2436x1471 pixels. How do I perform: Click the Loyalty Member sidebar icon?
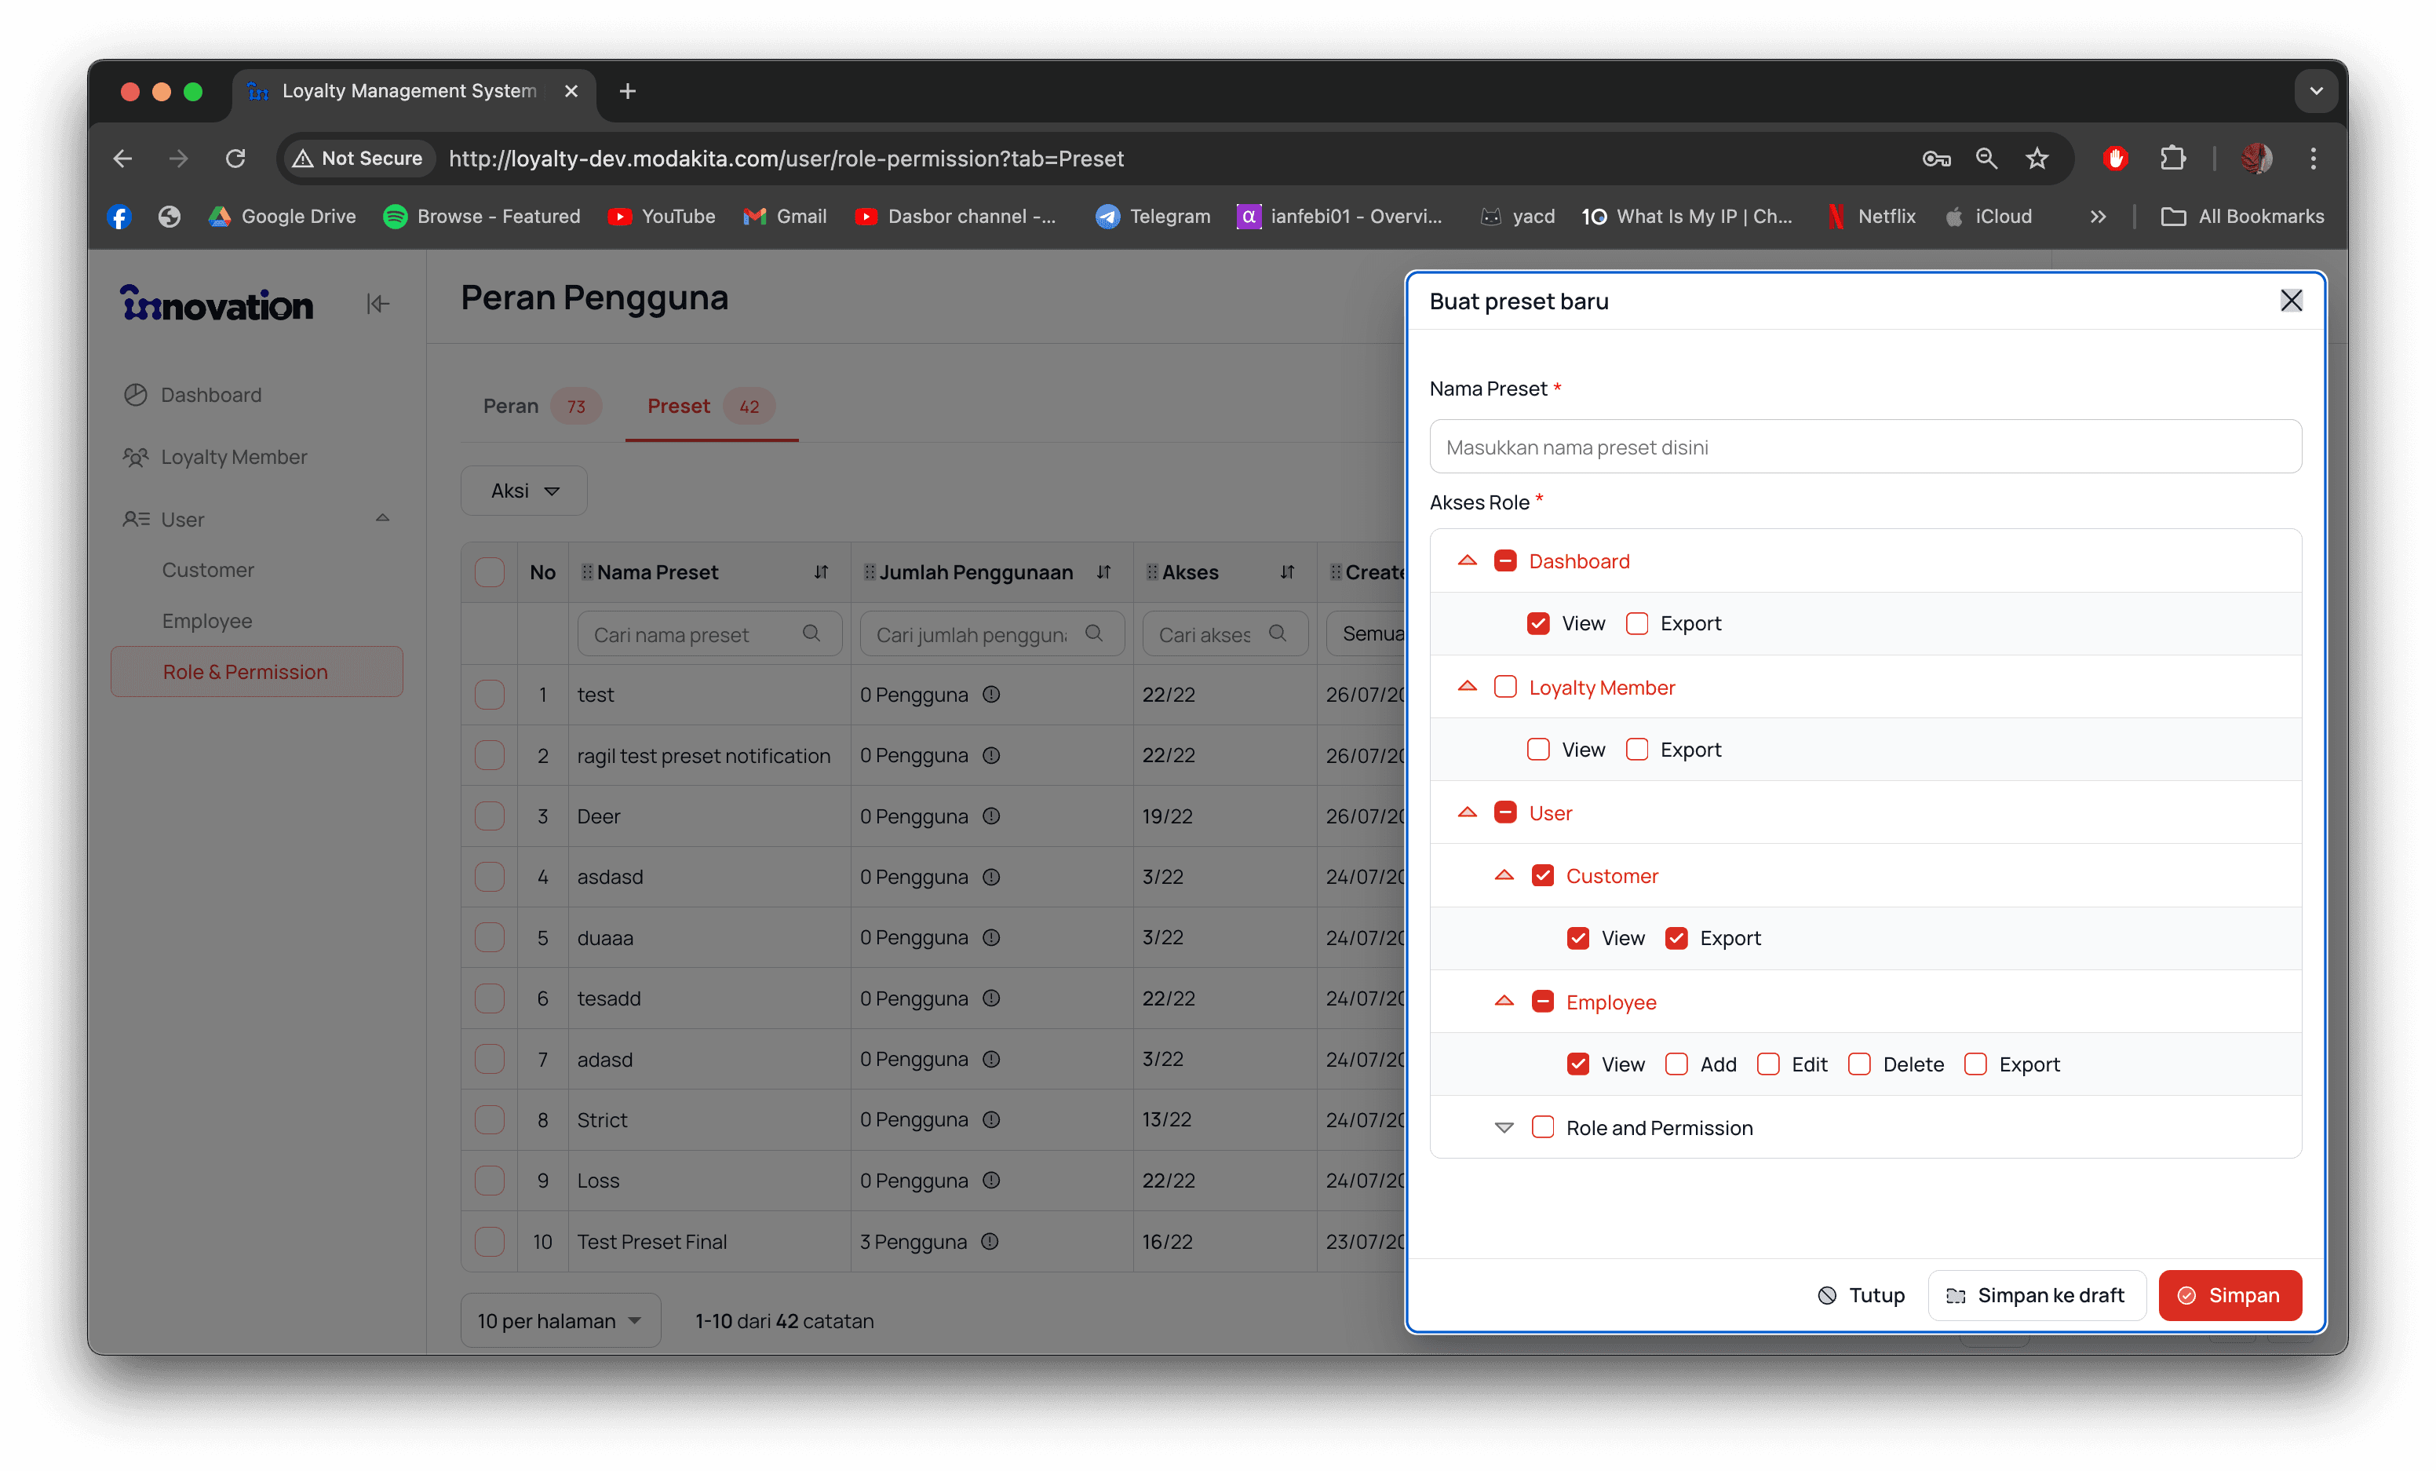(137, 457)
